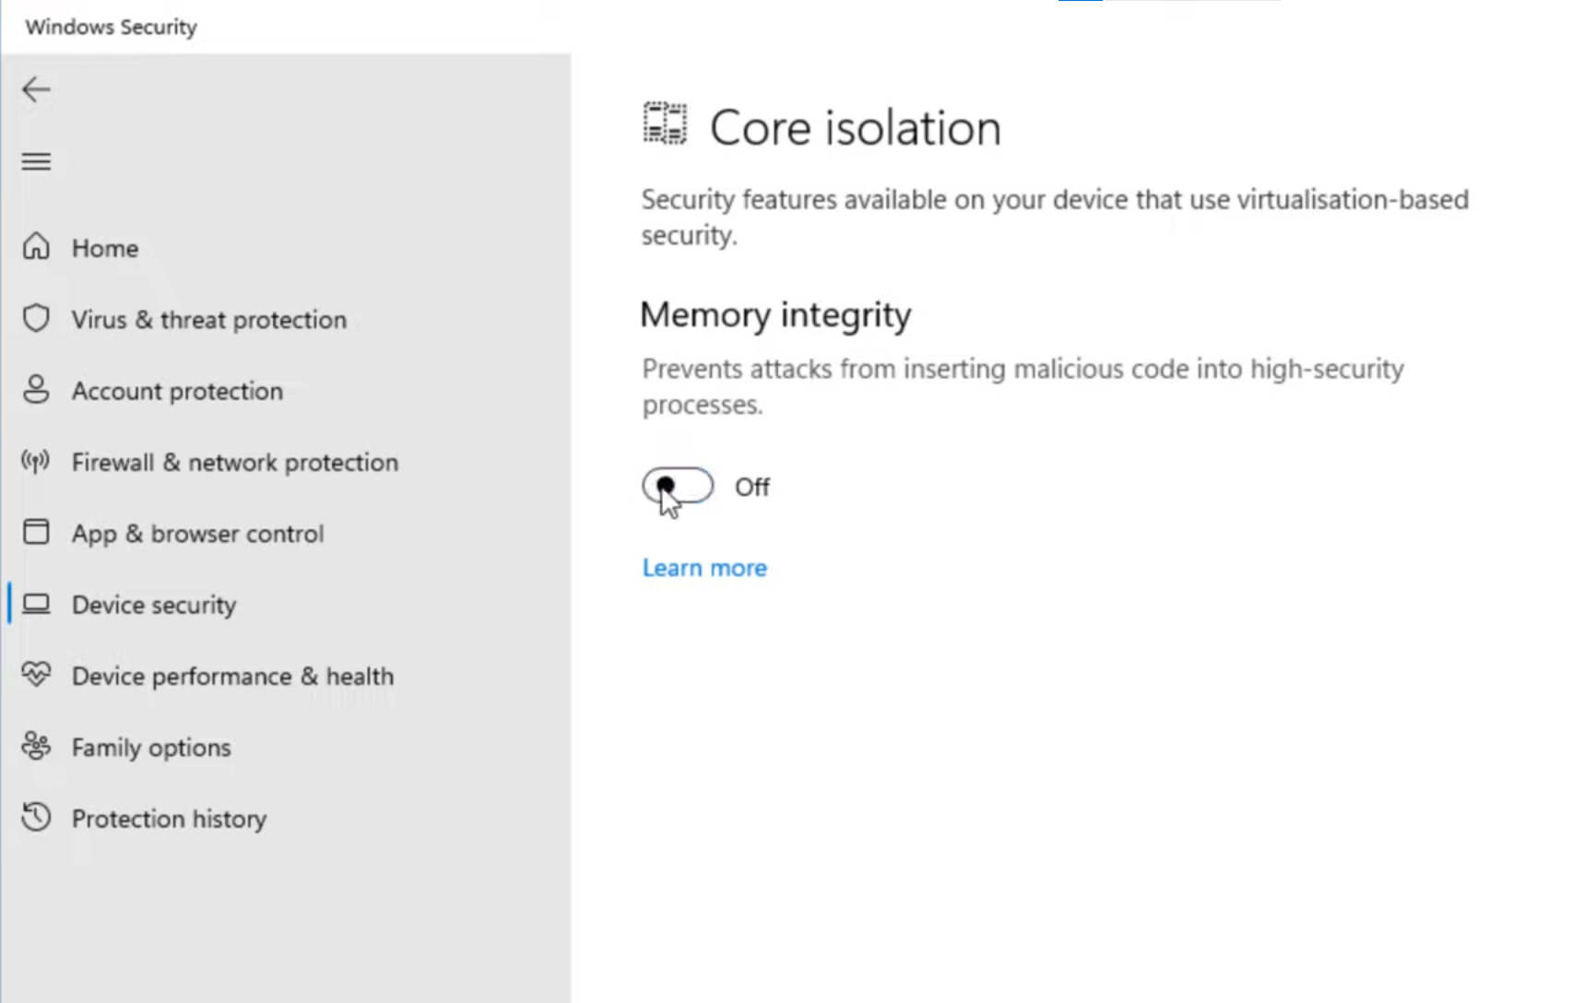The height and width of the screenshot is (1003, 1585).
Task: Open Virus & threat protection from sidebar
Action: pyautogui.click(x=209, y=320)
